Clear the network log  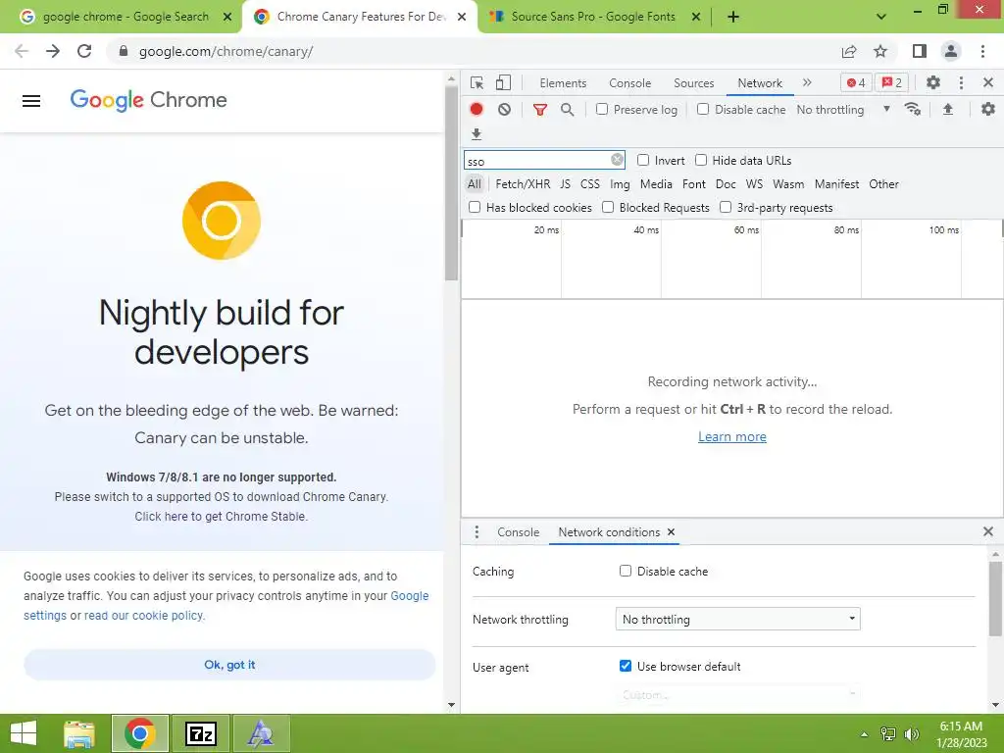(x=505, y=110)
